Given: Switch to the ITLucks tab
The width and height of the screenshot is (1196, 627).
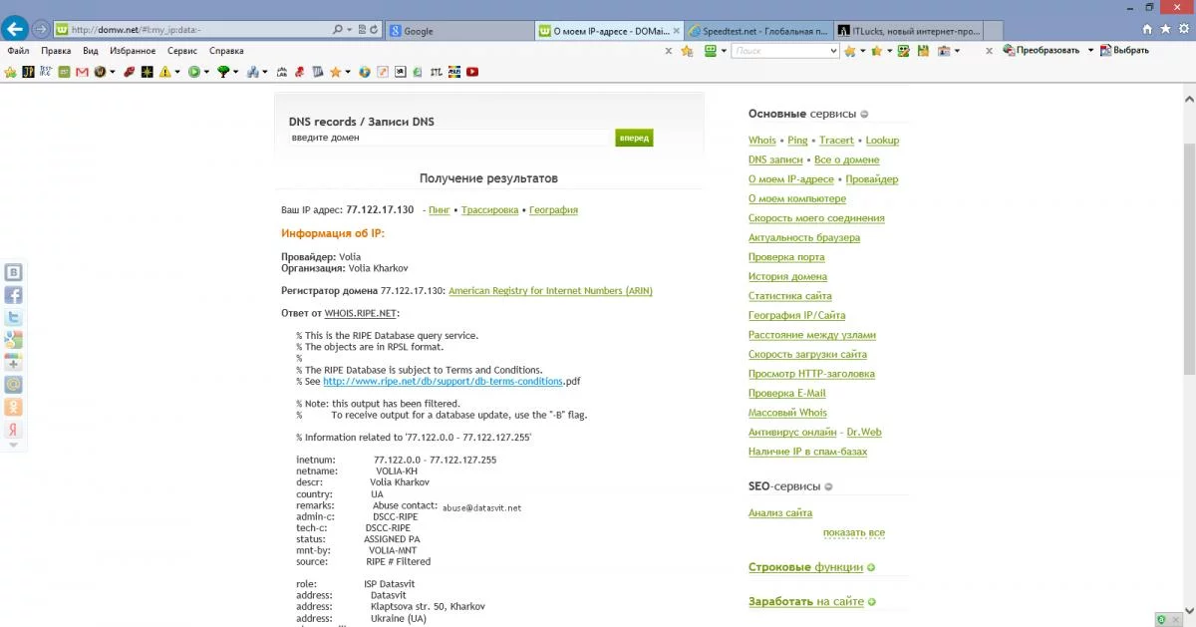Looking at the screenshot, I should pyautogui.click(x=907, y=31).
